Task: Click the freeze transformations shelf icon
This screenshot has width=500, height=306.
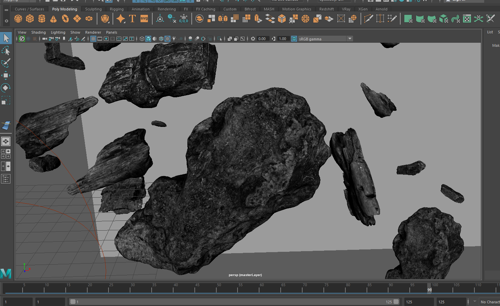Action: point(184,19)
